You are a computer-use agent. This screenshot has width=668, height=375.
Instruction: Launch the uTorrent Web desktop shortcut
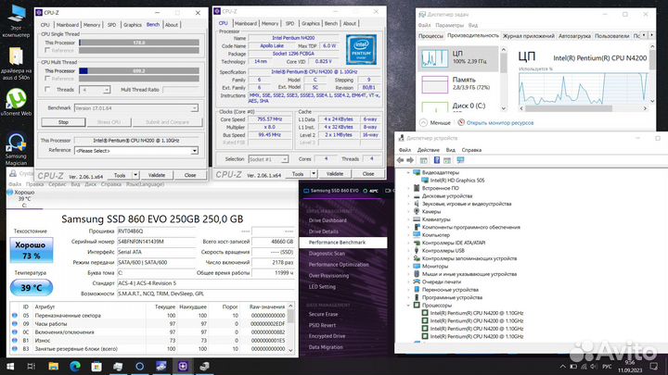click(x=16, y=102)
